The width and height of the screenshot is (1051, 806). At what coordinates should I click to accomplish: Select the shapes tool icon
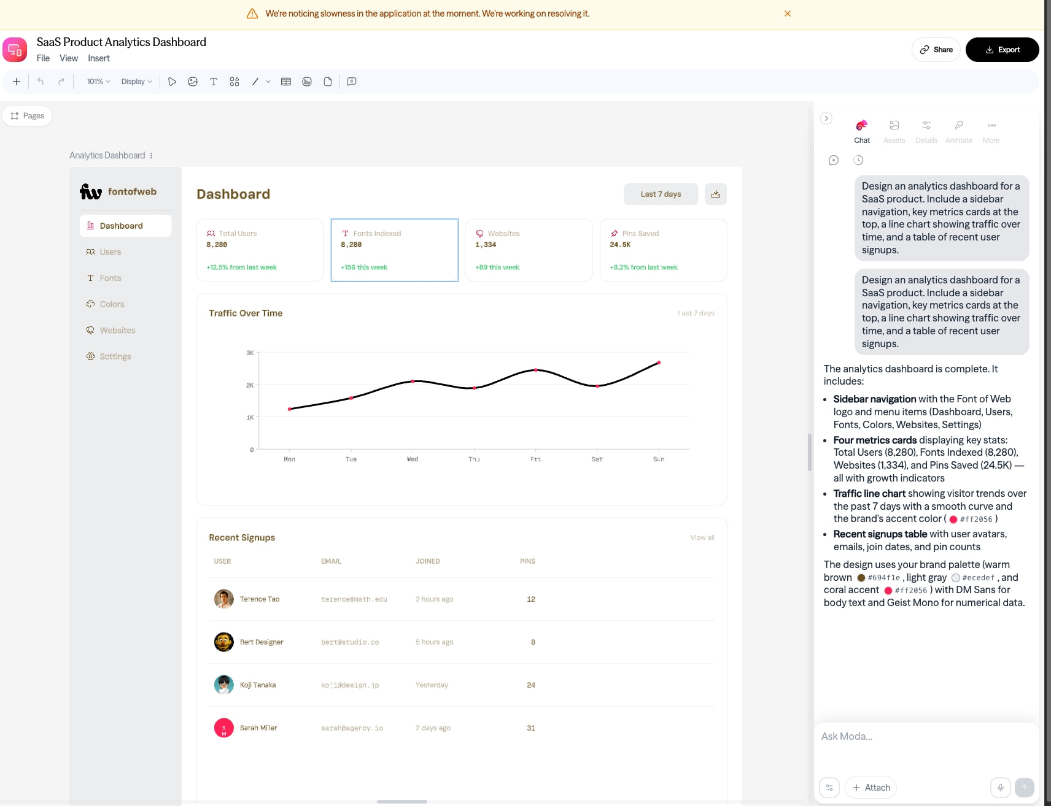(235, 82)
